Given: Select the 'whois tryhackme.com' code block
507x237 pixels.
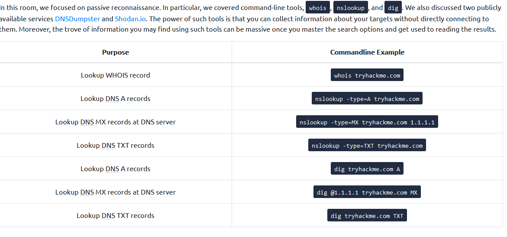Looking at the screenshot, I should 367,75.
